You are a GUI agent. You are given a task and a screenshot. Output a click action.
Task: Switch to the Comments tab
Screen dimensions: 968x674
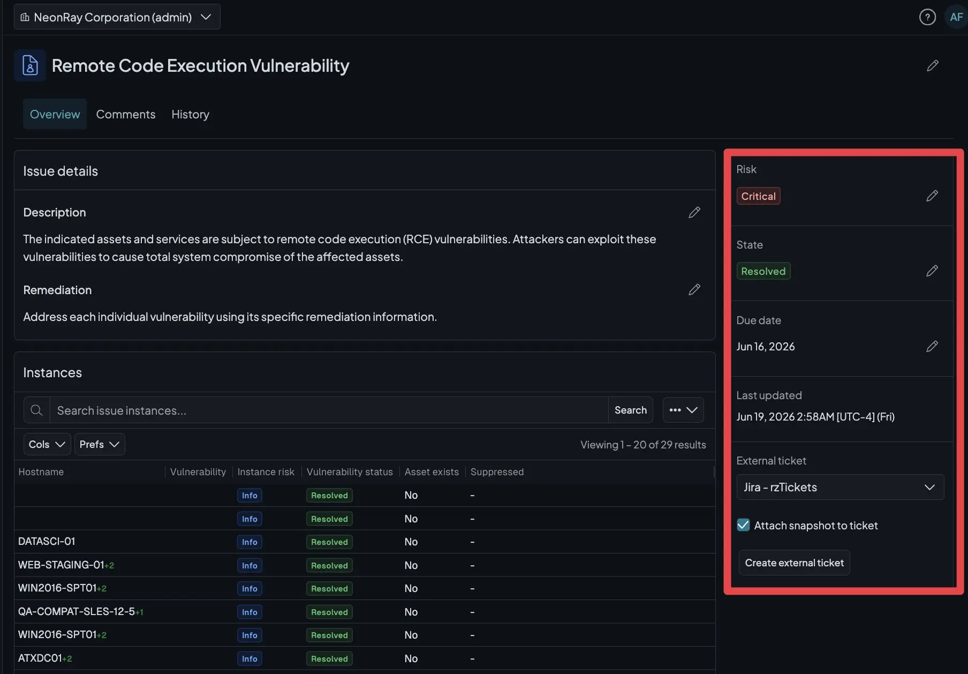point(126,114)
